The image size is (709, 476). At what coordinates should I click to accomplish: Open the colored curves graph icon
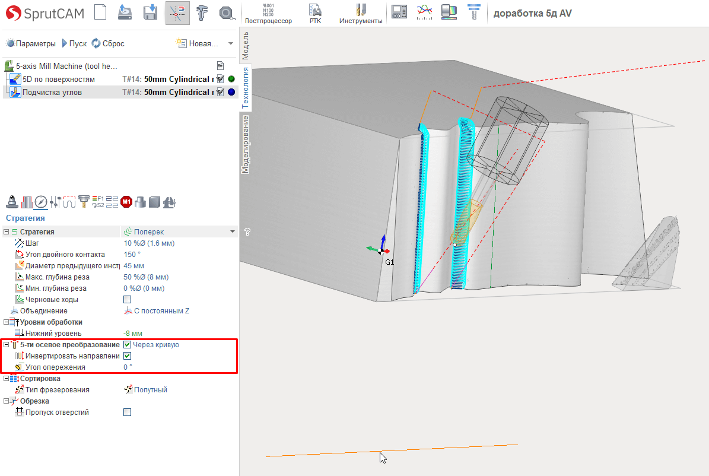click(424, 12)
